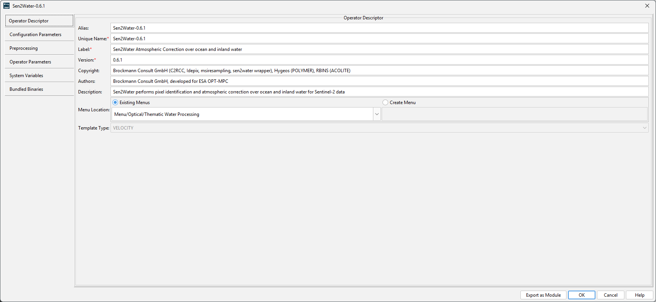Click the Description text field
Viewport: 656px width, 302px height.
379,92
